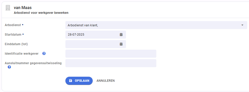Expand the Arbodienst dropdown arrow

tap(242, 25)
